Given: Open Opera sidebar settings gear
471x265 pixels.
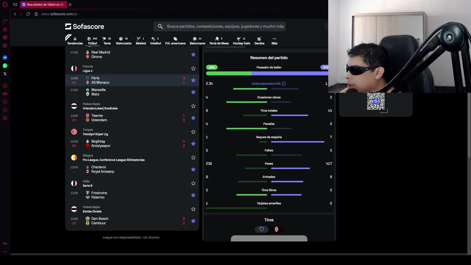Looking at the screenshot, I should 5,118.
